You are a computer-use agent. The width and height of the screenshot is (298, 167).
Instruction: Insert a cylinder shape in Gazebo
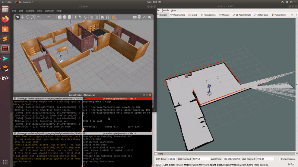click(x=70, y=17)
